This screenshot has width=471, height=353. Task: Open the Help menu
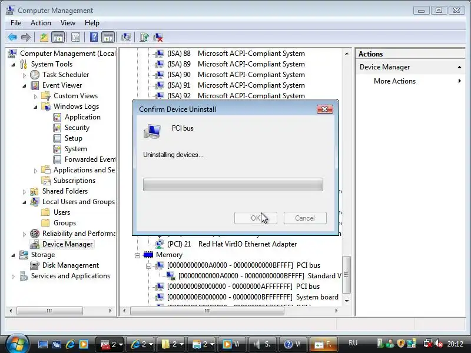click(92, 23)
